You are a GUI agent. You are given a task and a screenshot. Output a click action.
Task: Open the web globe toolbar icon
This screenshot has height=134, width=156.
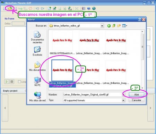coord(94,8)
